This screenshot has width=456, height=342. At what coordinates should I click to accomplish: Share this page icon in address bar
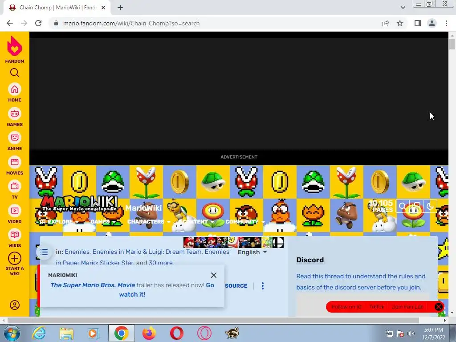tap(386, 23)
